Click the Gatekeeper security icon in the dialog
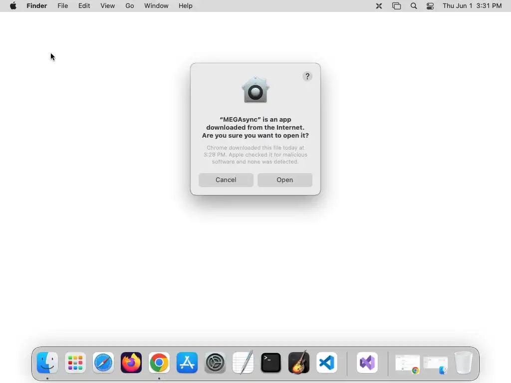511x383 pixels. [255, 90]
